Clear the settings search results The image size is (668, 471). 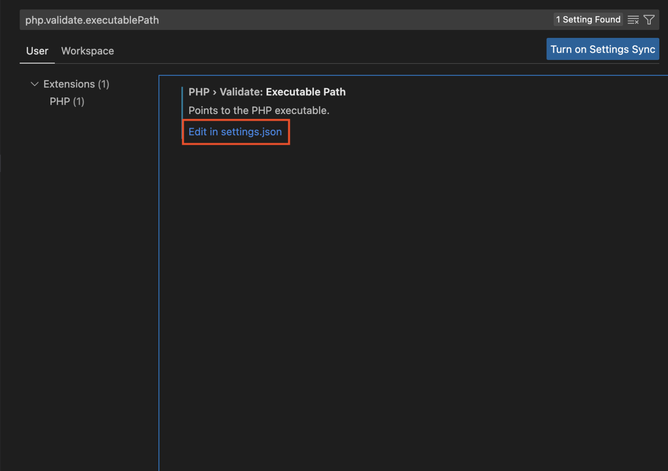[x=633, y=20]
